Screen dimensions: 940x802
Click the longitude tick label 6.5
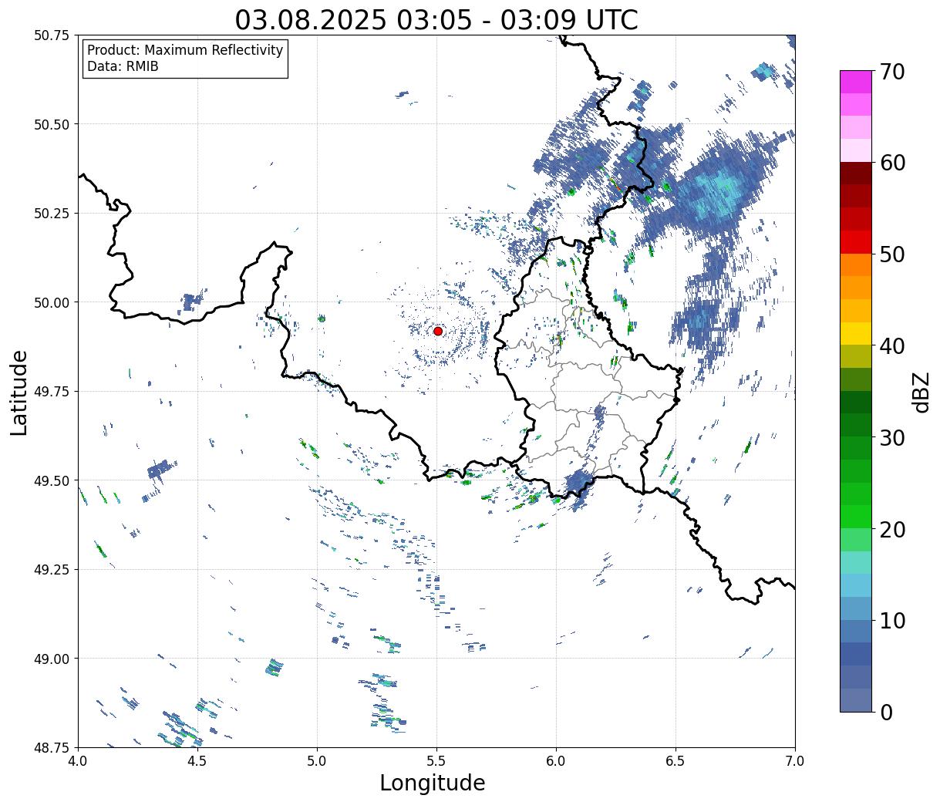(676, 761)
